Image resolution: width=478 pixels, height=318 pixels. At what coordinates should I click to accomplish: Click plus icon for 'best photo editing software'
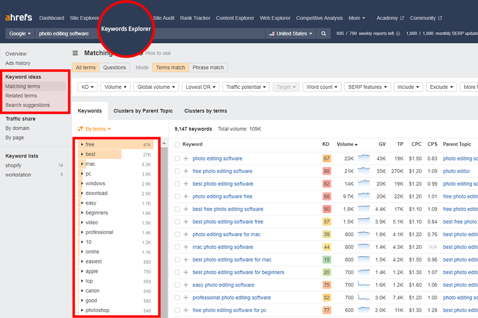point(186,184)
